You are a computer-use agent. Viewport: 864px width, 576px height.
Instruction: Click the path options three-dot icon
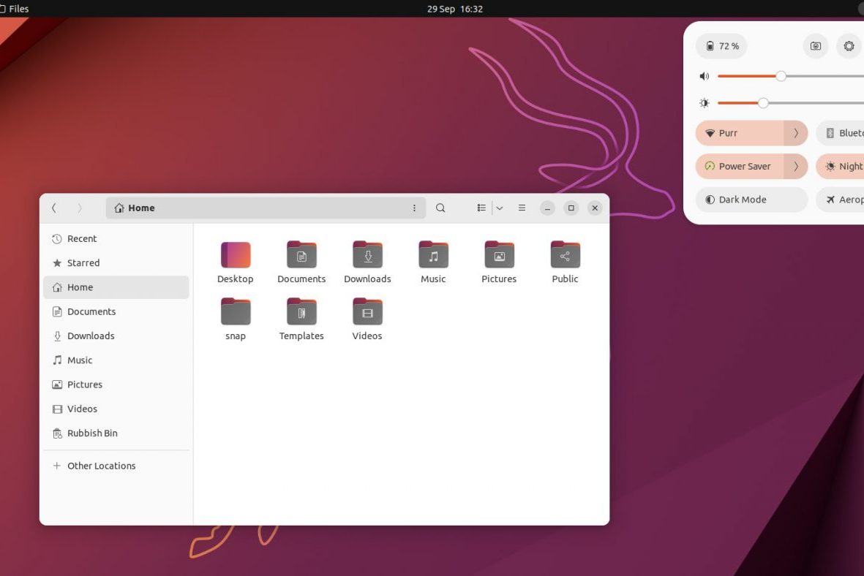415,208
